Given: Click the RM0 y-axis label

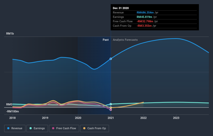Looking at the screenshot, I should coord(9,105).
